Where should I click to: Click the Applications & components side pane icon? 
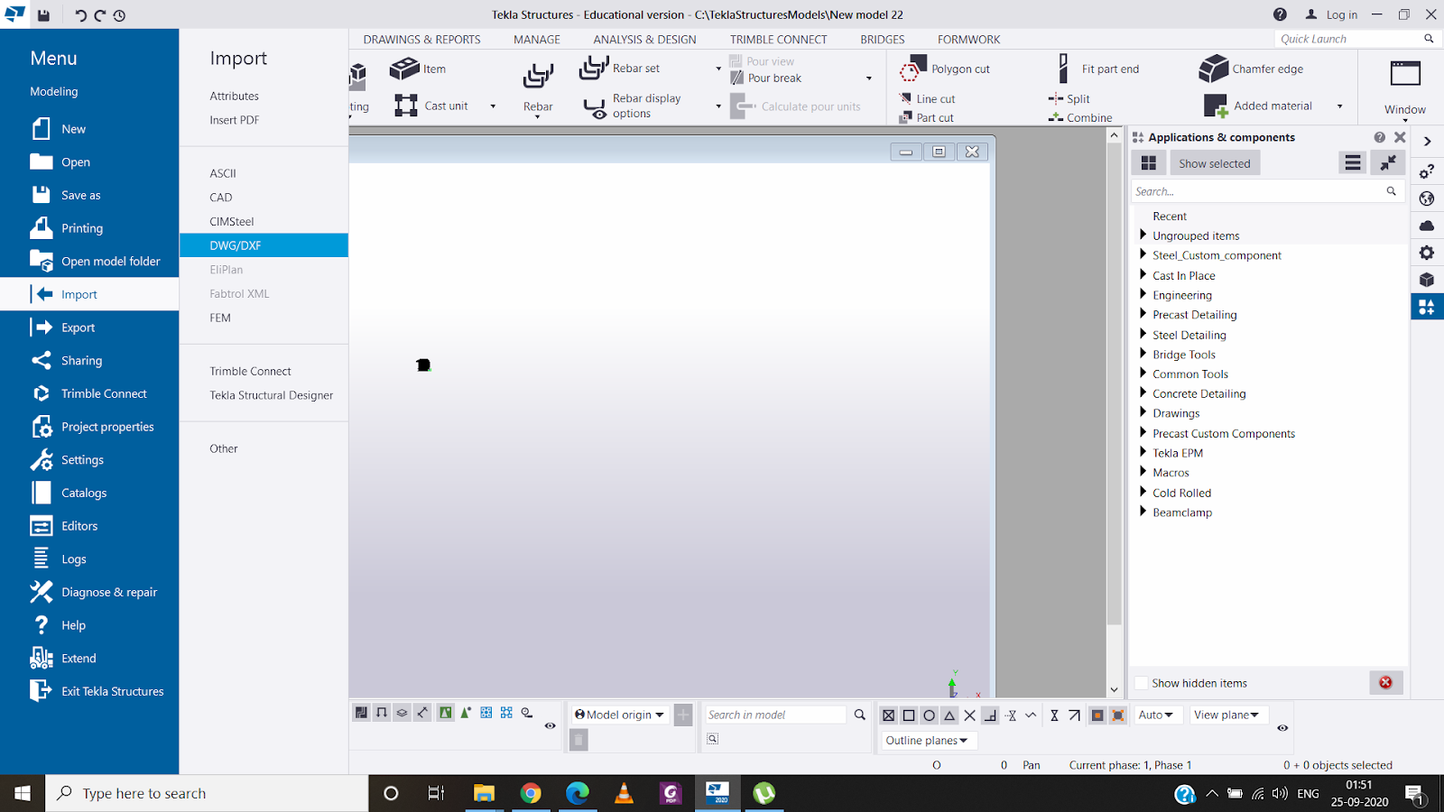click(1427, 307)
